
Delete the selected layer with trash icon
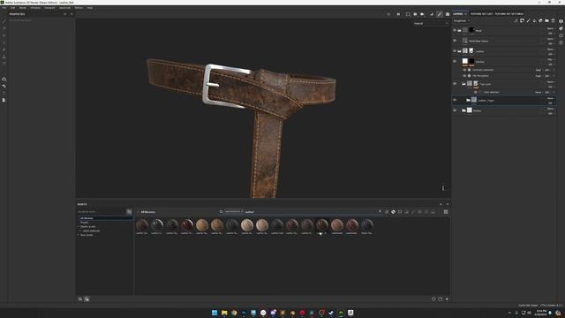coord(554,21)
